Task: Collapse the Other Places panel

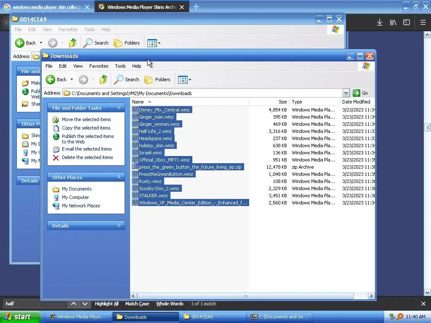Action: [119, 177]
